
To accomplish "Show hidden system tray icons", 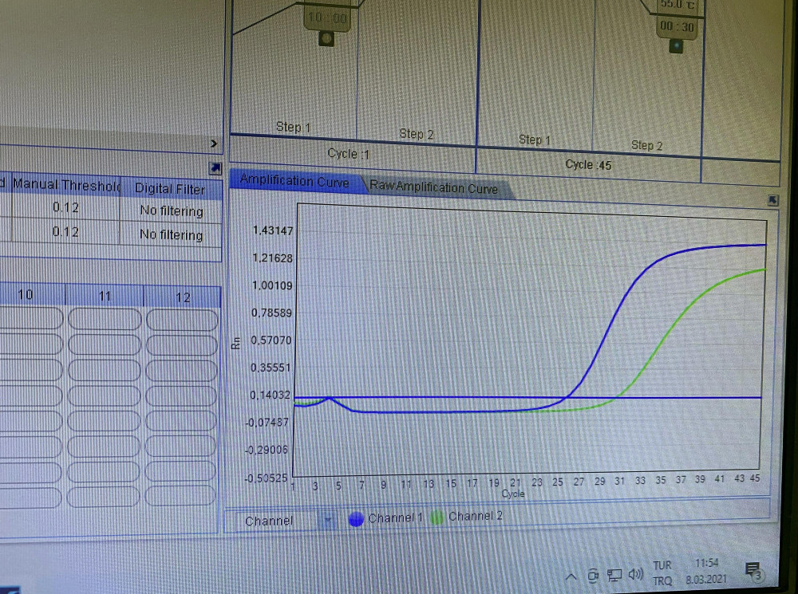I will 571,576.
